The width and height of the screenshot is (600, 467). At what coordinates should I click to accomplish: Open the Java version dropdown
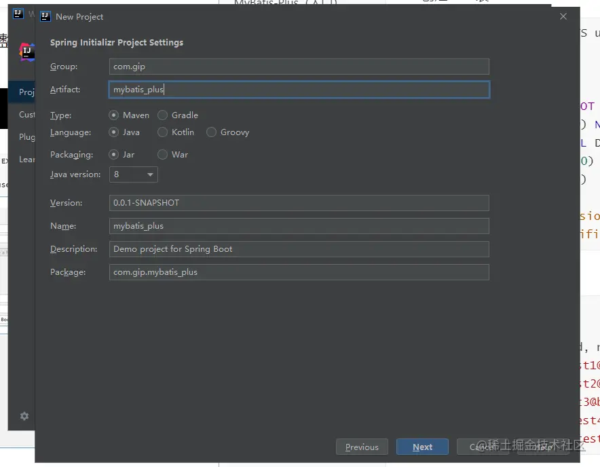click(x=134, y=174)
